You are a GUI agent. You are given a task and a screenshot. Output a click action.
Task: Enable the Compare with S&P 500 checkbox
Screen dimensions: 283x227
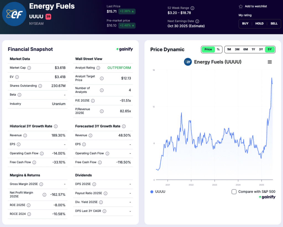click(234, 192)
